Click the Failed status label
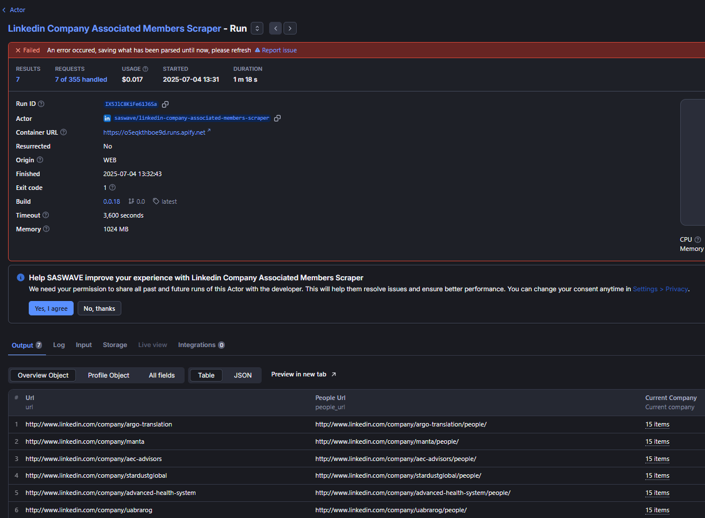The width and height of the screenshot is (705, 518). (x=28, y=50)
